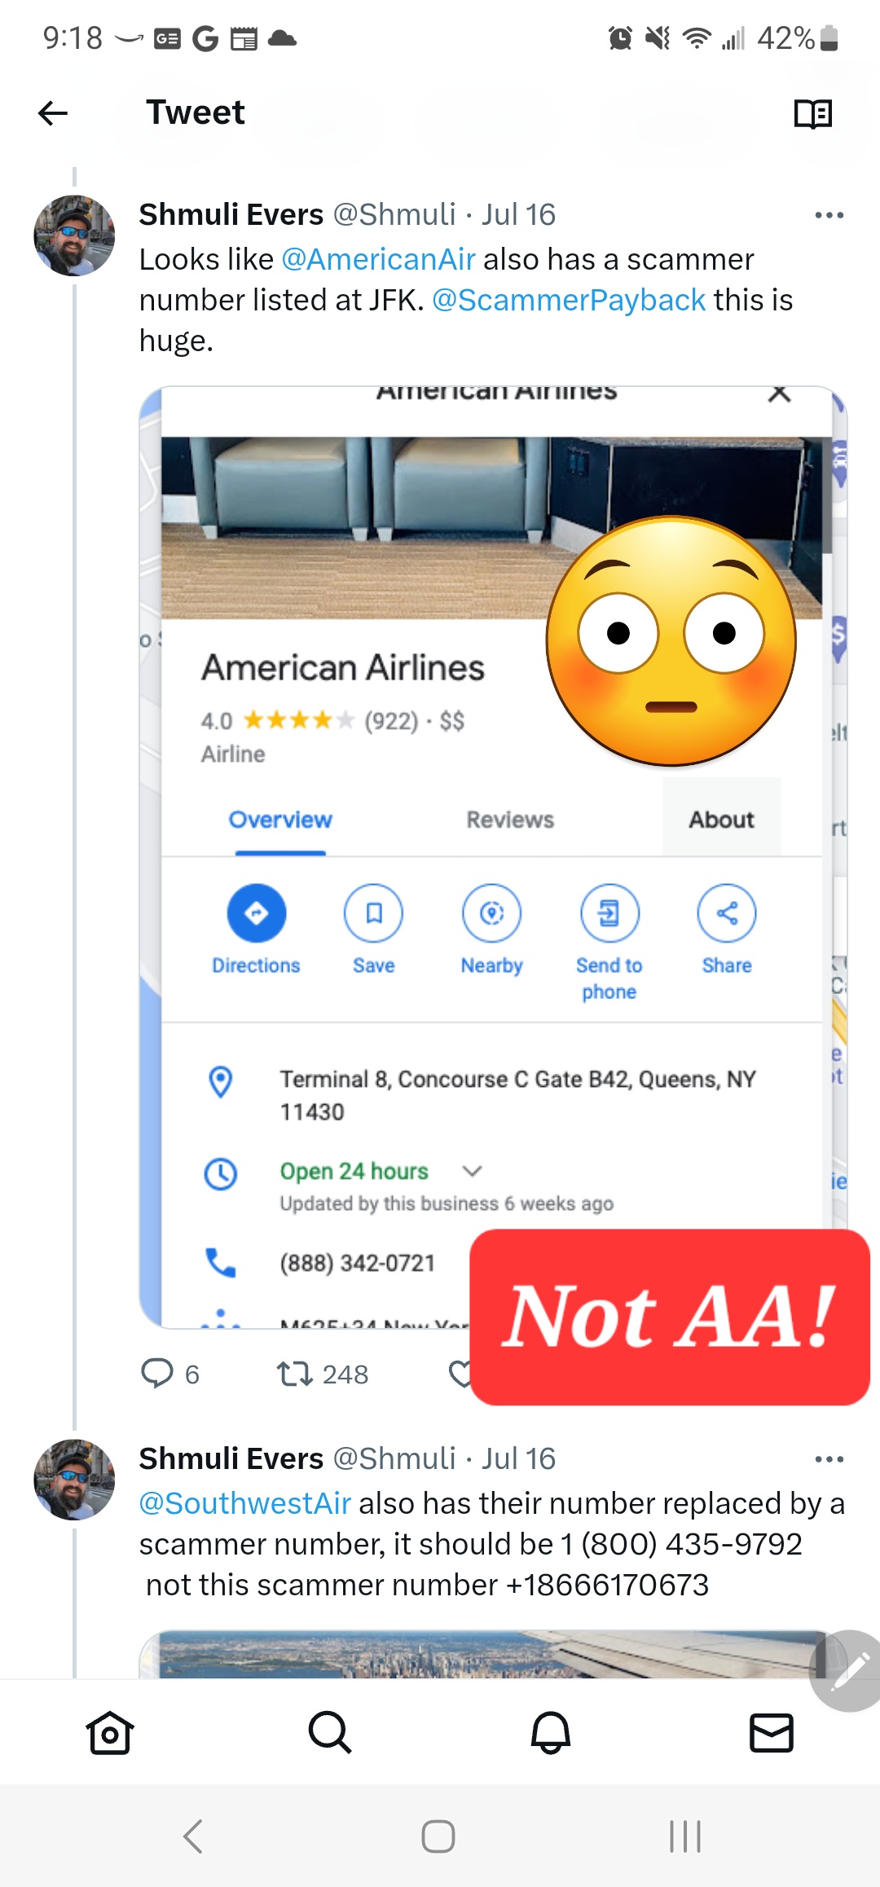The height and width of the screenshot is (1887, 880).
Task: Tap the Android home navigation button
Action: point(438,1836)
